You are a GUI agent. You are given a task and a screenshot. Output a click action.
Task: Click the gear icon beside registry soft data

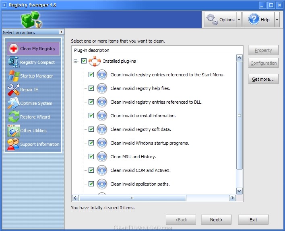(x=102, y=129)
